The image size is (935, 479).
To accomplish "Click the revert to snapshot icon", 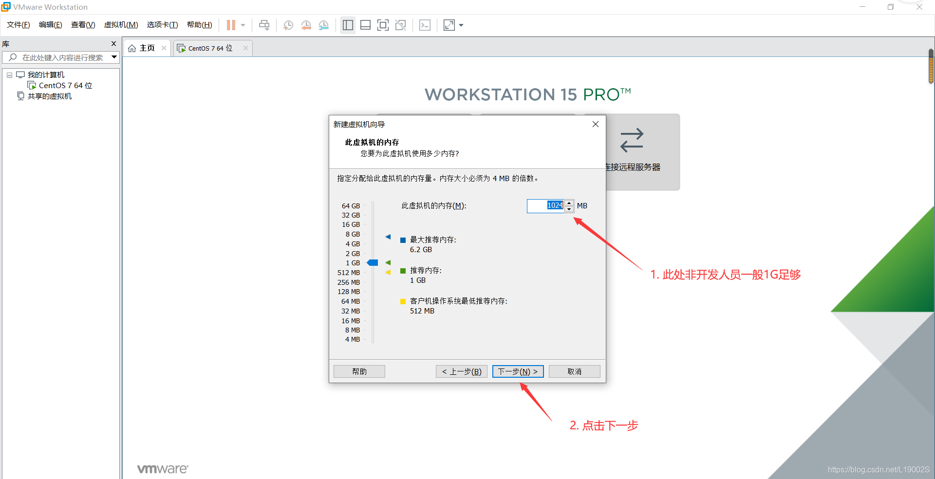I will pyautogui.click(x=306, y=25).
